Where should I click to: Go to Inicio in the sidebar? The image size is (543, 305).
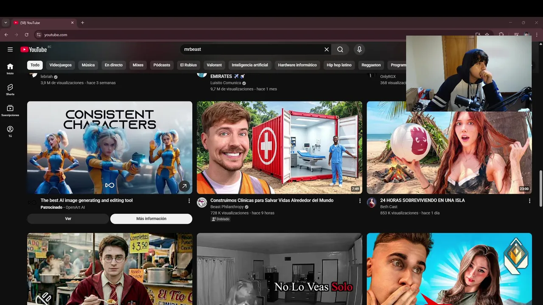(x=10, y=69)
